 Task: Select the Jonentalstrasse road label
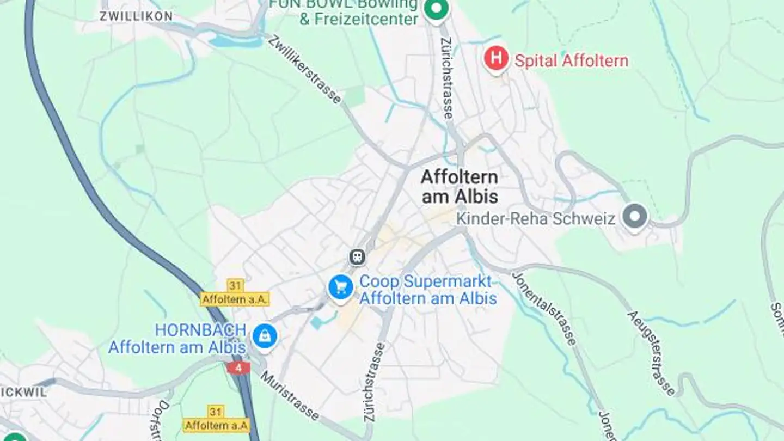pos(544,309)
